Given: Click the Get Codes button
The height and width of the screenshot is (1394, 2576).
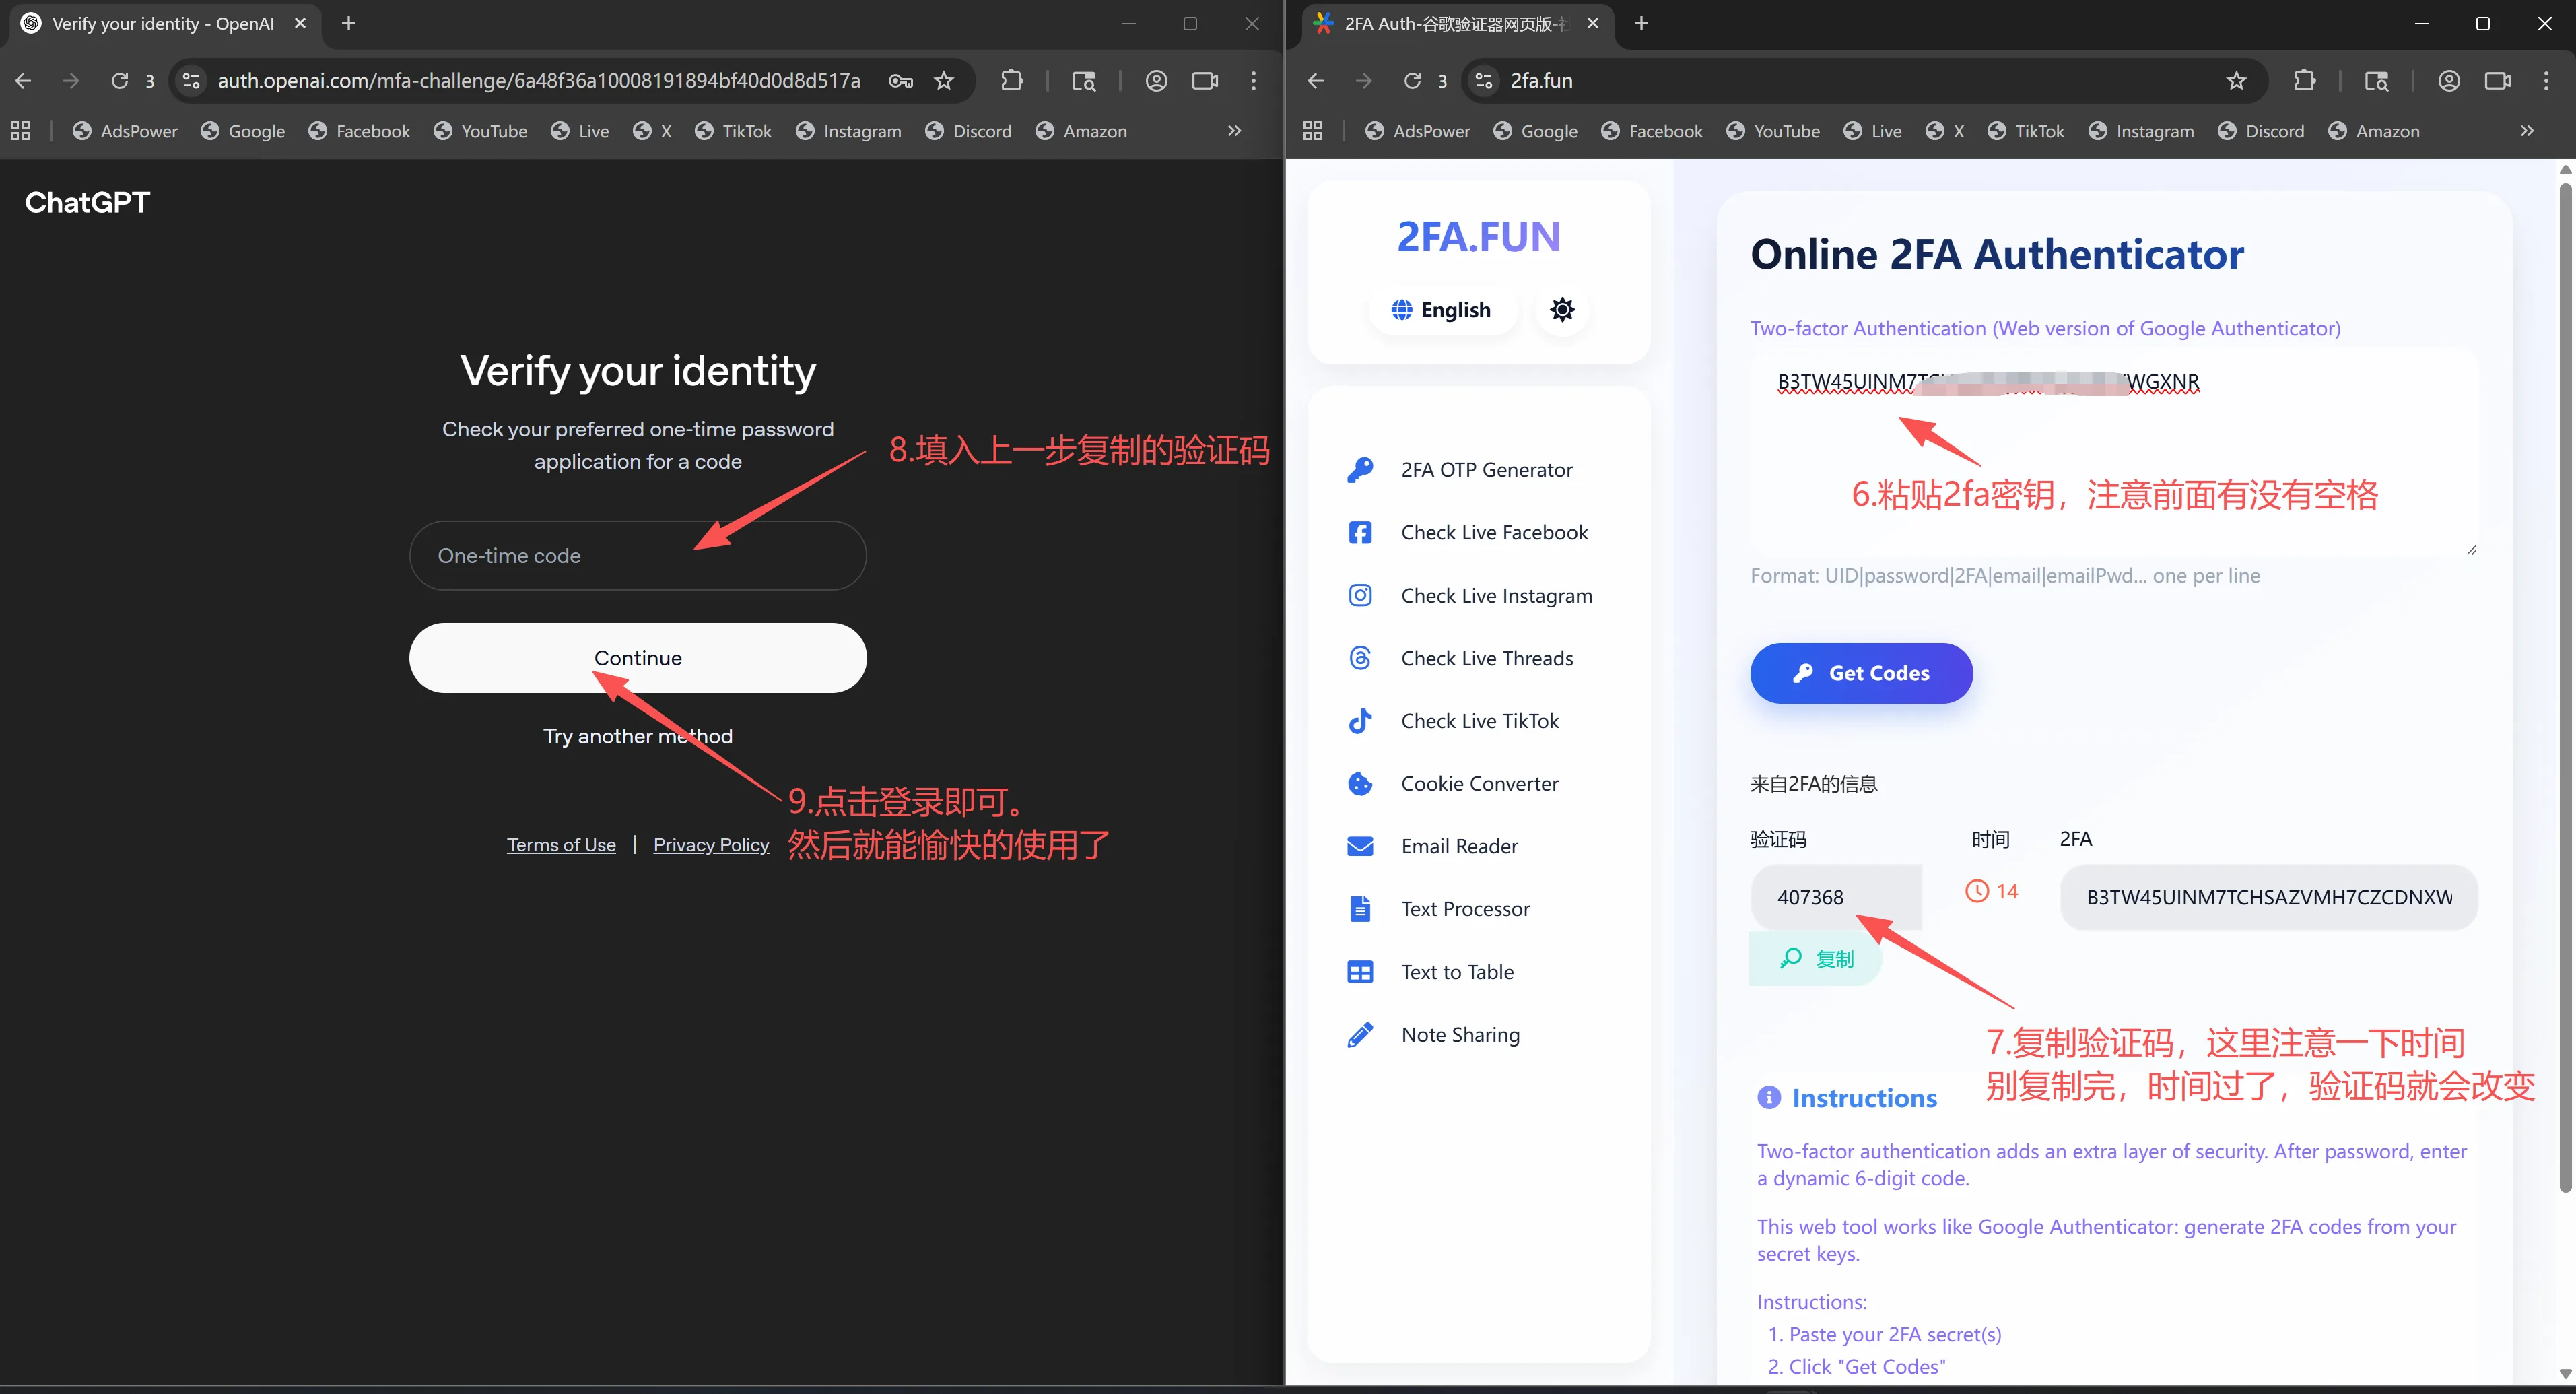Looking at the screenshot, I should point(1861,673).
